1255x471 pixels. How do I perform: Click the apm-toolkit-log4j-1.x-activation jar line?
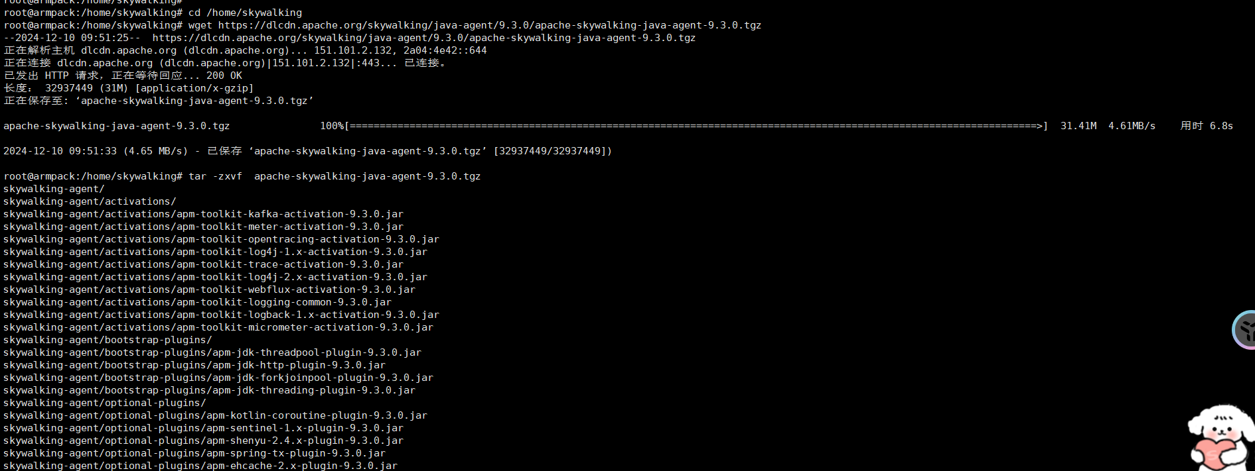point(215,252)
